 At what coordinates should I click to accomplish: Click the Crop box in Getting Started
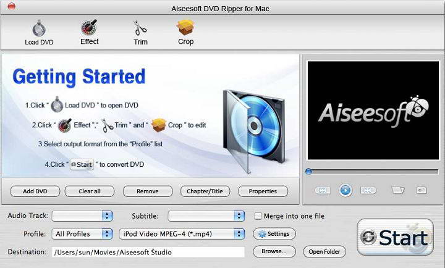[158, 125]
